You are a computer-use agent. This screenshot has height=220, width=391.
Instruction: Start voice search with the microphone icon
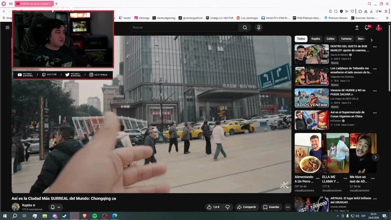coord(259,28)
